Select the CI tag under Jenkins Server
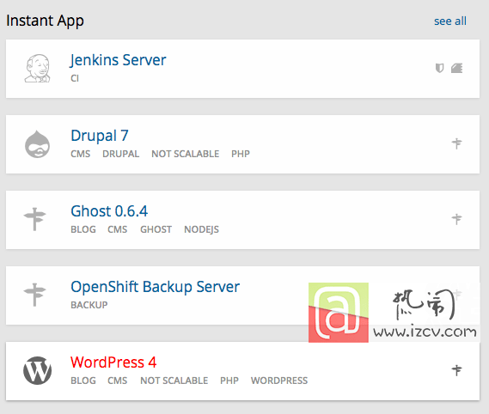This screenshot has width=489, height=414. coord(75,78)
